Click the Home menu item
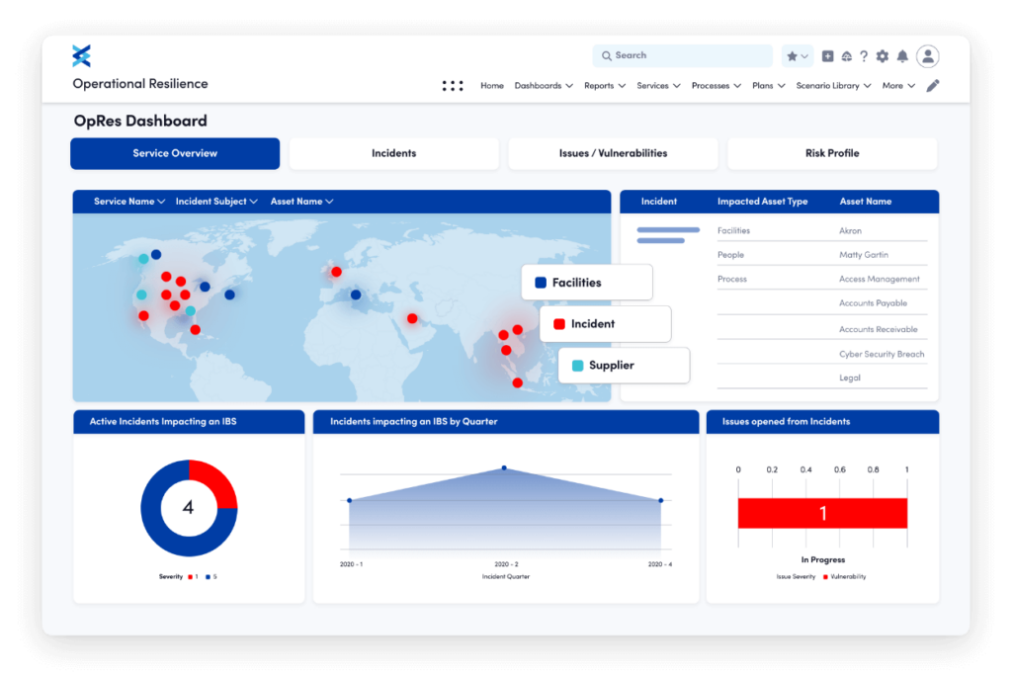The image size is (1012, 674). (x=492, y=86)
